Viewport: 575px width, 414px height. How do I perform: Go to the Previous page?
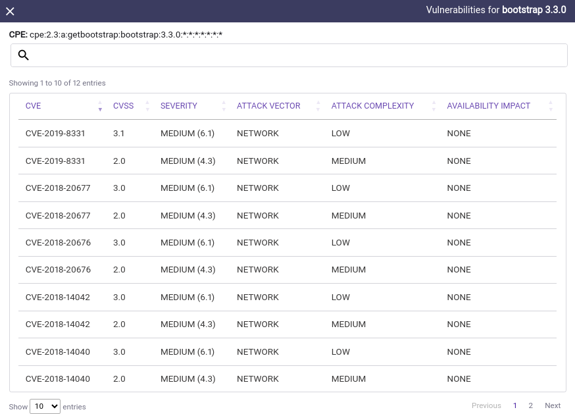click(486, 405)
